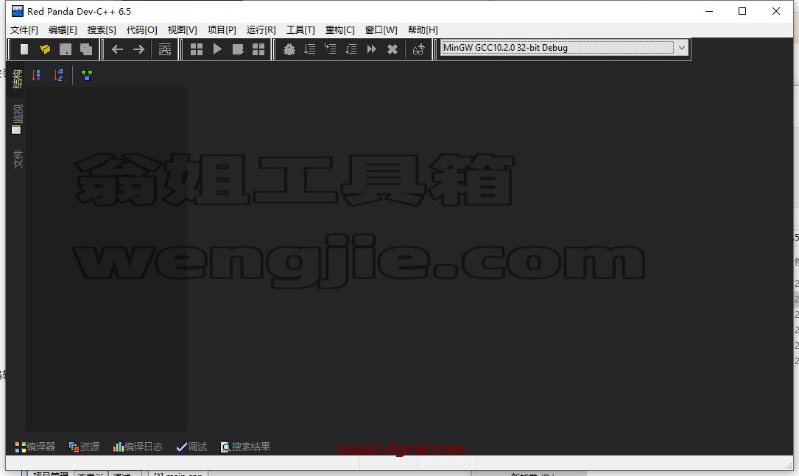Sort structure by type
This screenshot has width=799, height=476.
click(x=36, y=75)
